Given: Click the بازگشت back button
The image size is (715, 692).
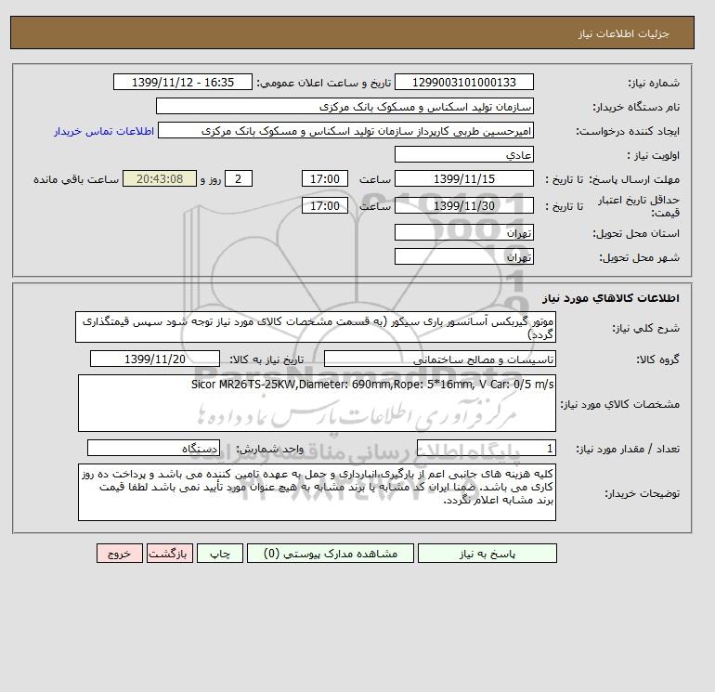Looking at the screenshot, I should 170,554.
